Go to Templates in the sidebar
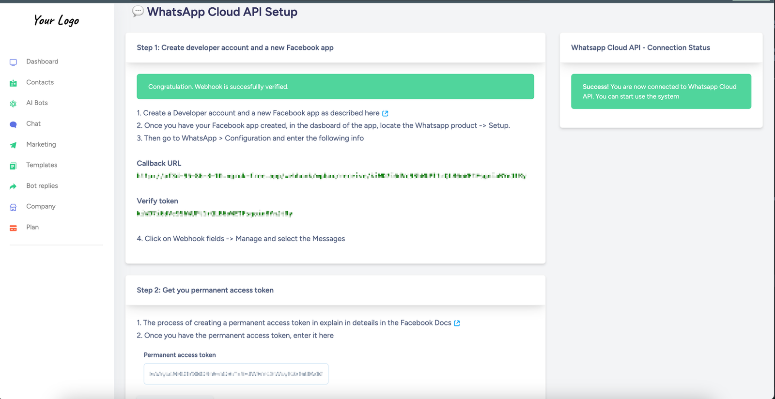The image size is (775, 399). (42, 165)
